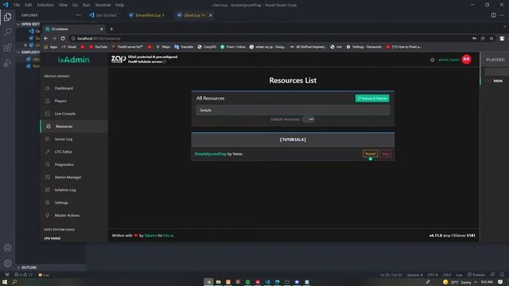The height and width of the screenshot is (286, 509).
Task: Open the Gmail bookmark
Action: [68, 47]
